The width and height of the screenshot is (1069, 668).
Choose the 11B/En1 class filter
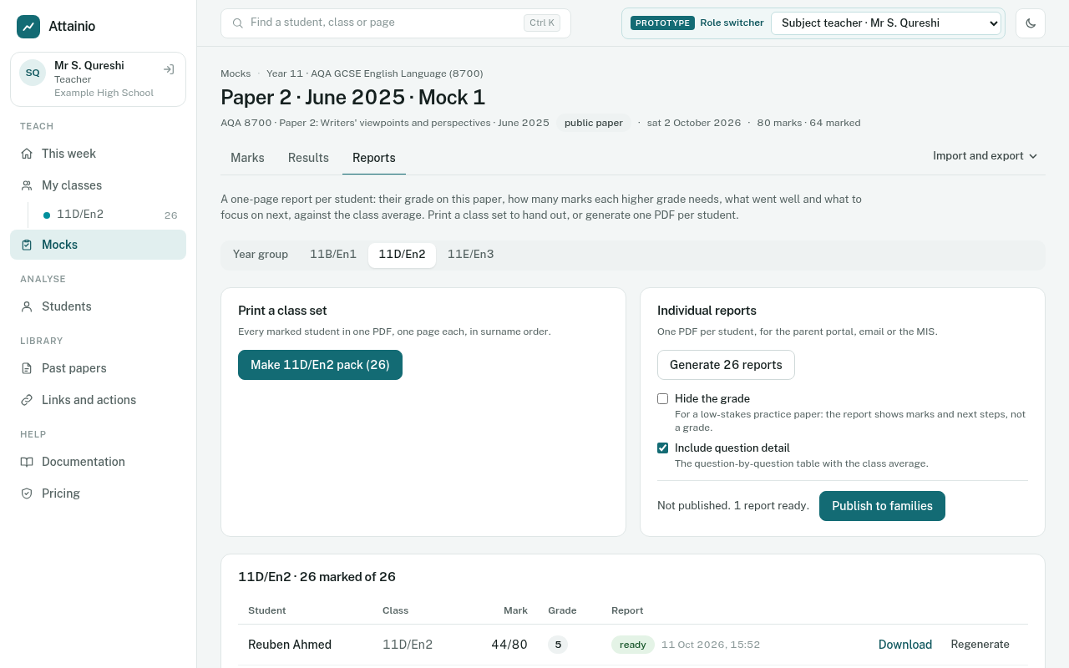tap(333, 255)
